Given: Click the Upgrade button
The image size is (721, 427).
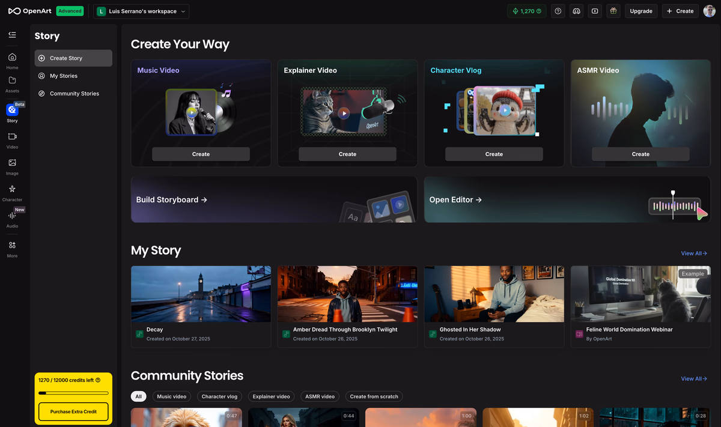Looking at the screenshot, I should (x=640, y=11).
